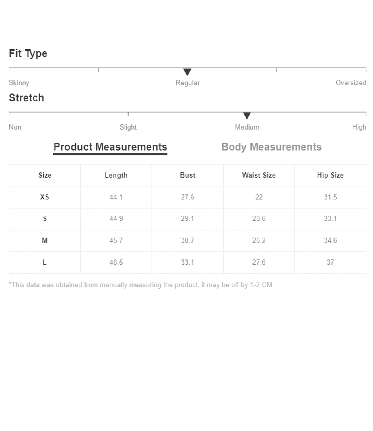Click the Fit Type slider marker
Screen dimensions: 373x431
tap(187, 72)
